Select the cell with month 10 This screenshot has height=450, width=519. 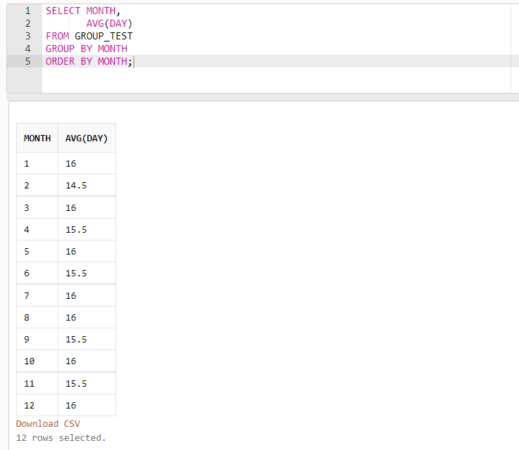coord(37,361)
